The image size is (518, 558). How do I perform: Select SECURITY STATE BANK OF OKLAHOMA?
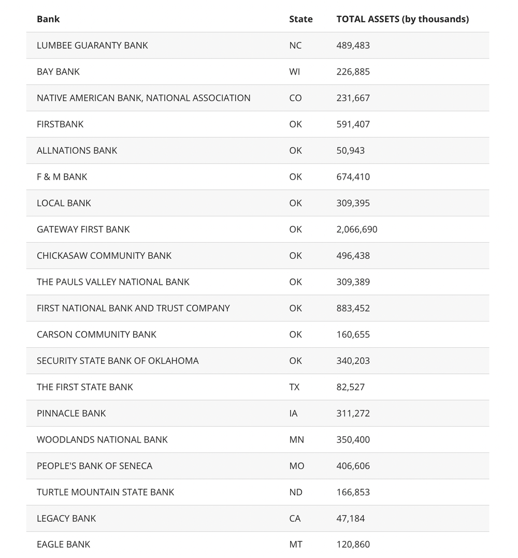[x=118, y=361]
